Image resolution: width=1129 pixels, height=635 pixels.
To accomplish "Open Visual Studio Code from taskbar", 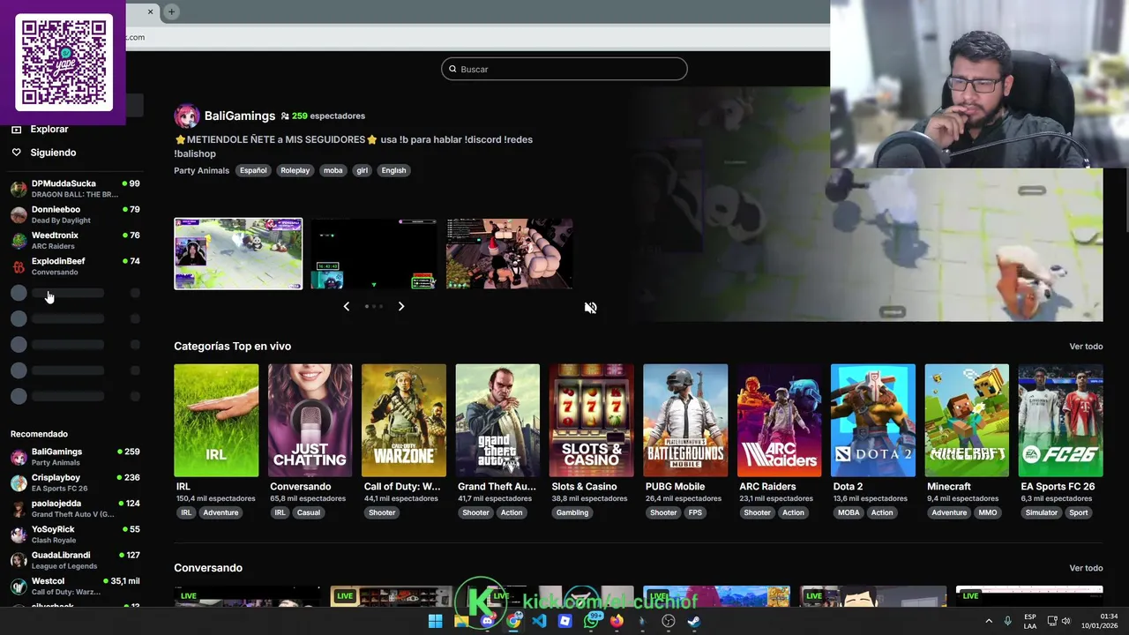I will tap(539, 621).
